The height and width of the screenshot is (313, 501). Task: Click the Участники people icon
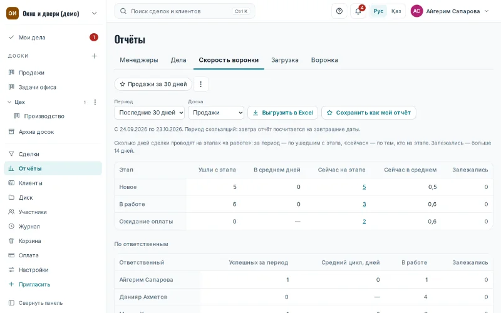[x=11, y=212]
